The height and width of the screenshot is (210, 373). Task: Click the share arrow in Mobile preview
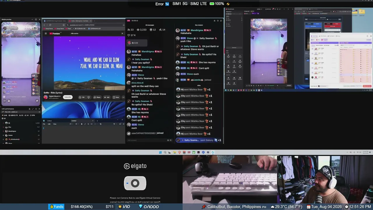coord(37,101)
